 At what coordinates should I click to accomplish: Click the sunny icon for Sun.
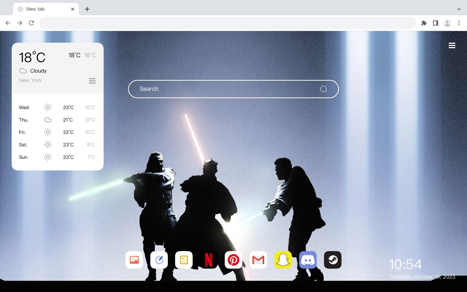[x=48, y=157]
